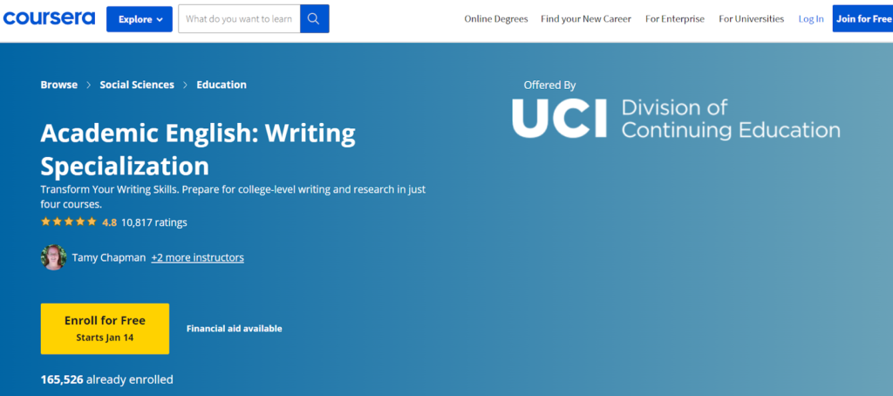The image size is (893, 396).
Task: Click the magnifying glass search icon
Action: [x=314, y=18]
